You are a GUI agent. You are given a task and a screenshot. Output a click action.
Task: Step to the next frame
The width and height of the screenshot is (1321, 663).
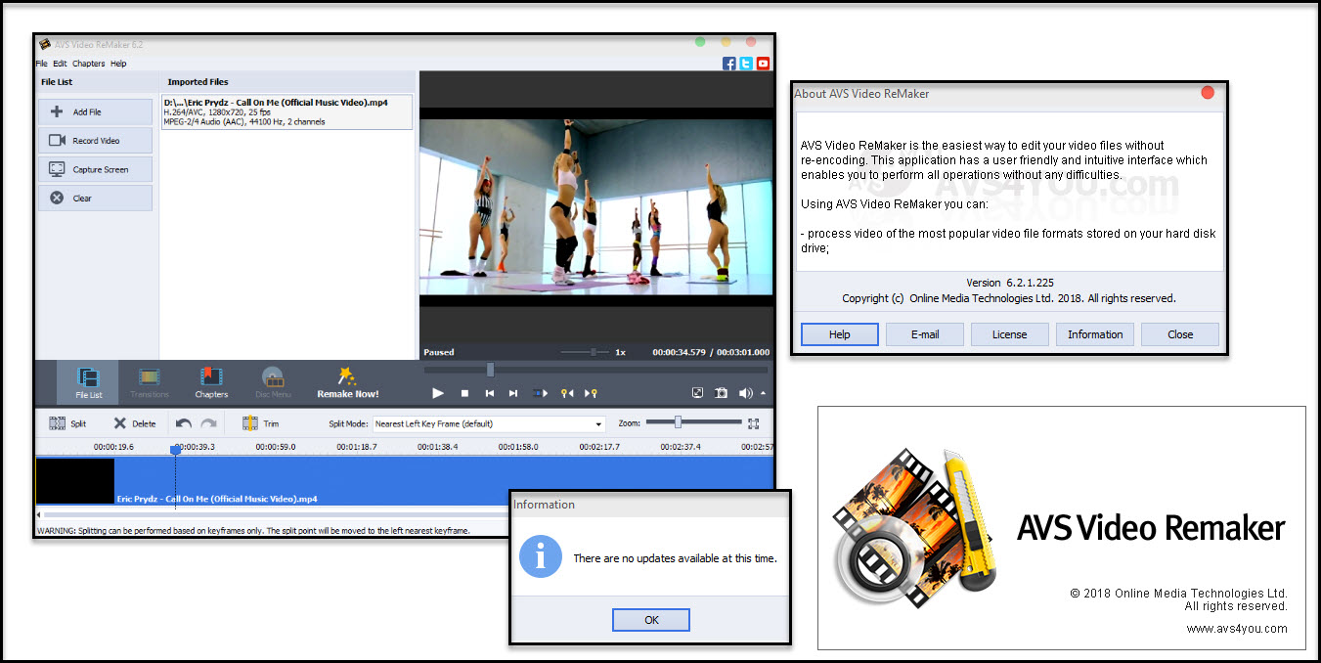pos(513,393)
